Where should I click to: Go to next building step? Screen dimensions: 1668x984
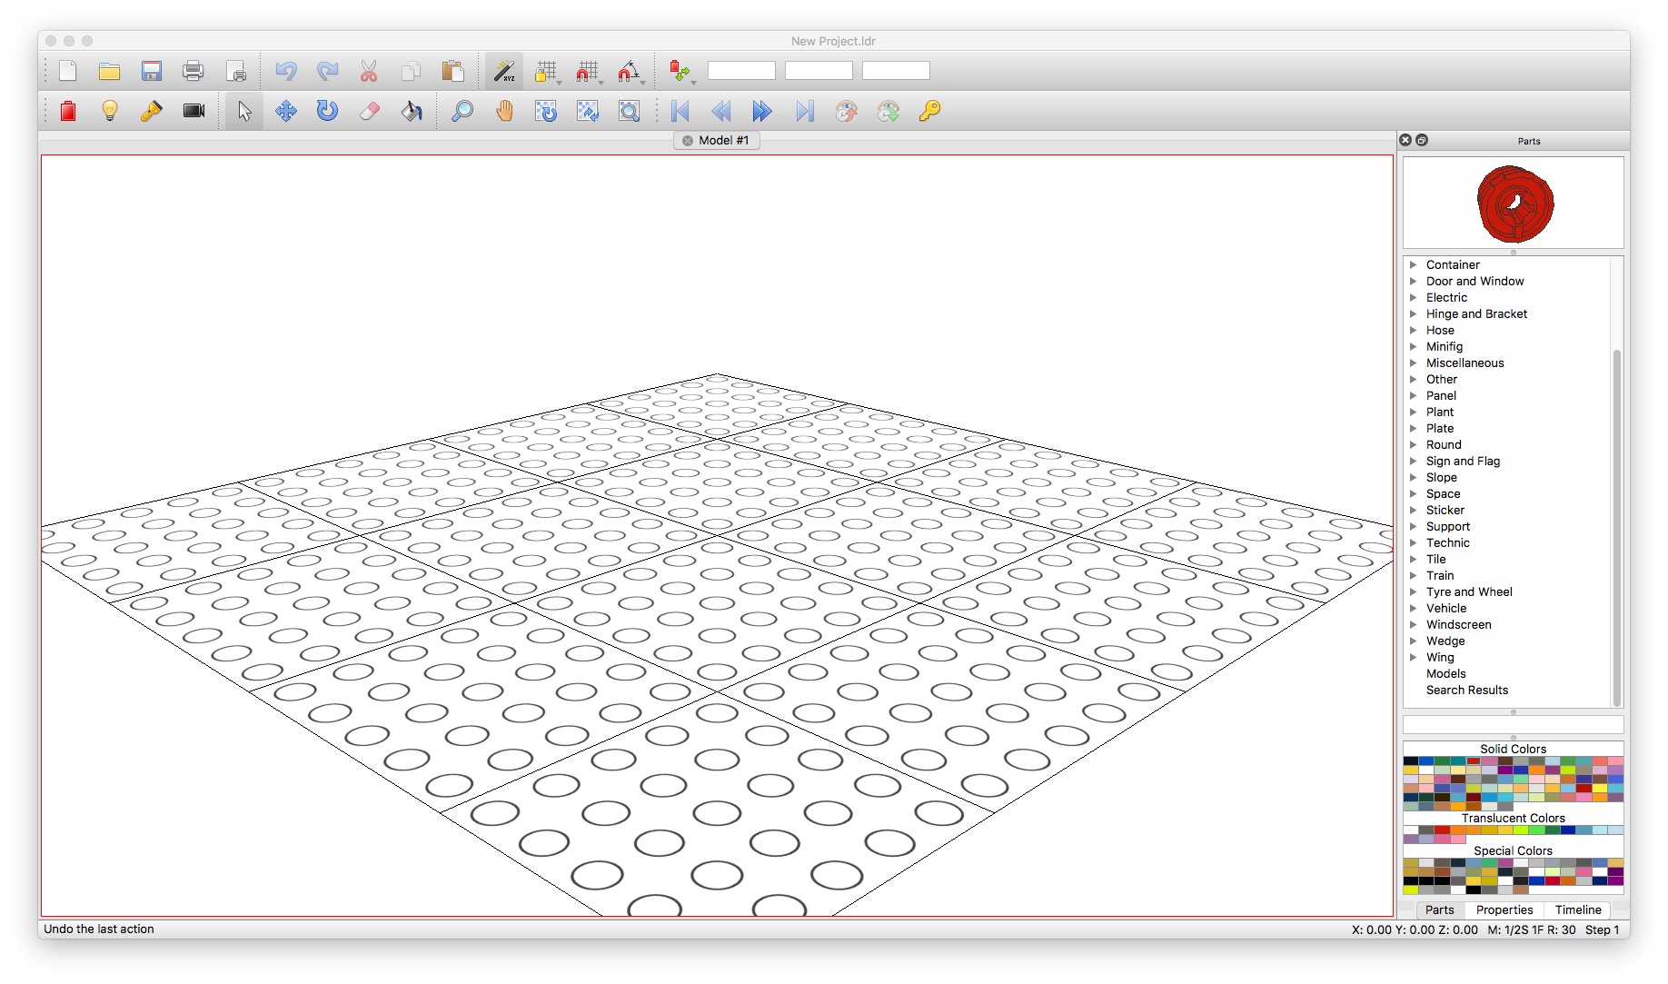point(762,111)
